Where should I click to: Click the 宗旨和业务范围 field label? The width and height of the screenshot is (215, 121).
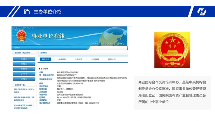pos(46,79)
